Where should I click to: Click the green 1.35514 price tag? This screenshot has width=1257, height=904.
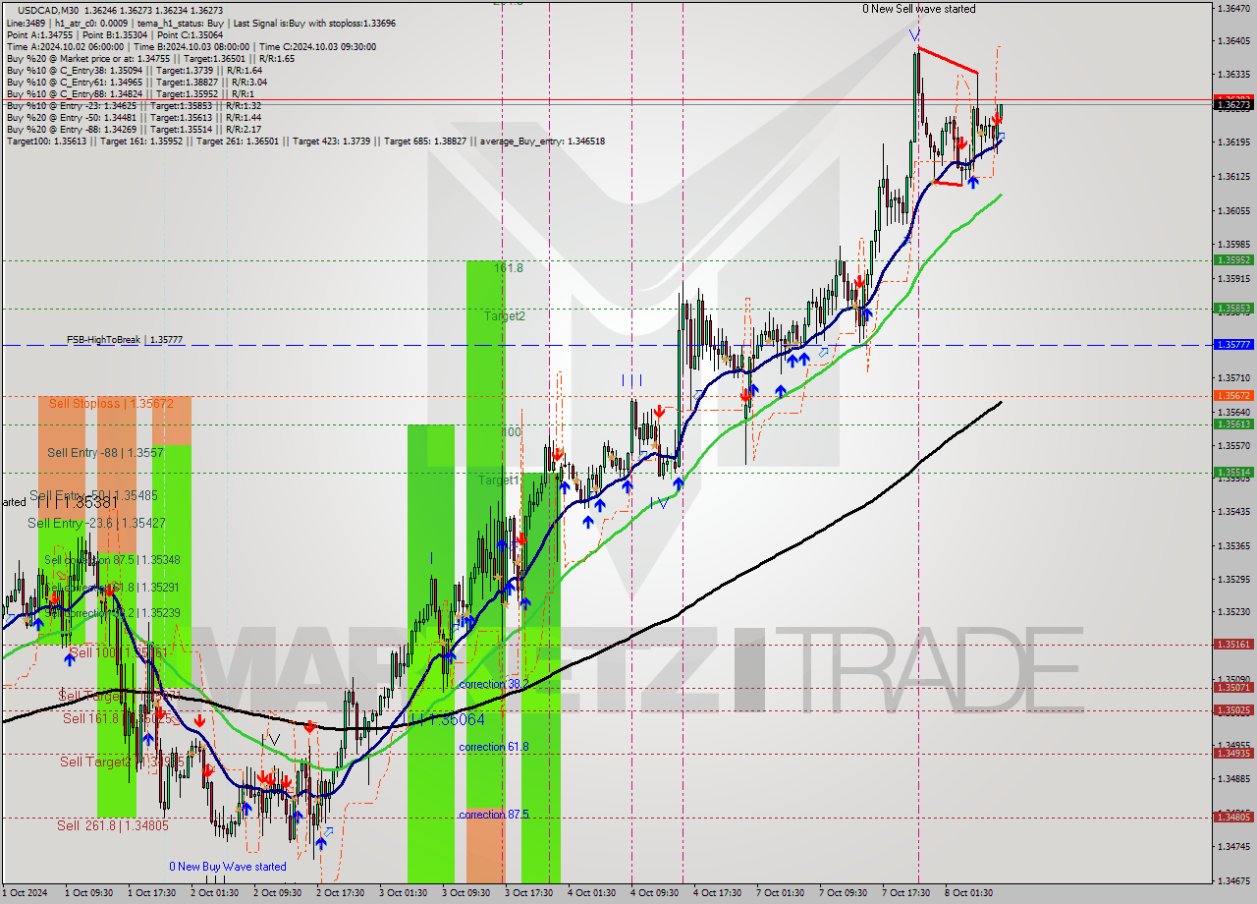(x=1233, y=472)
